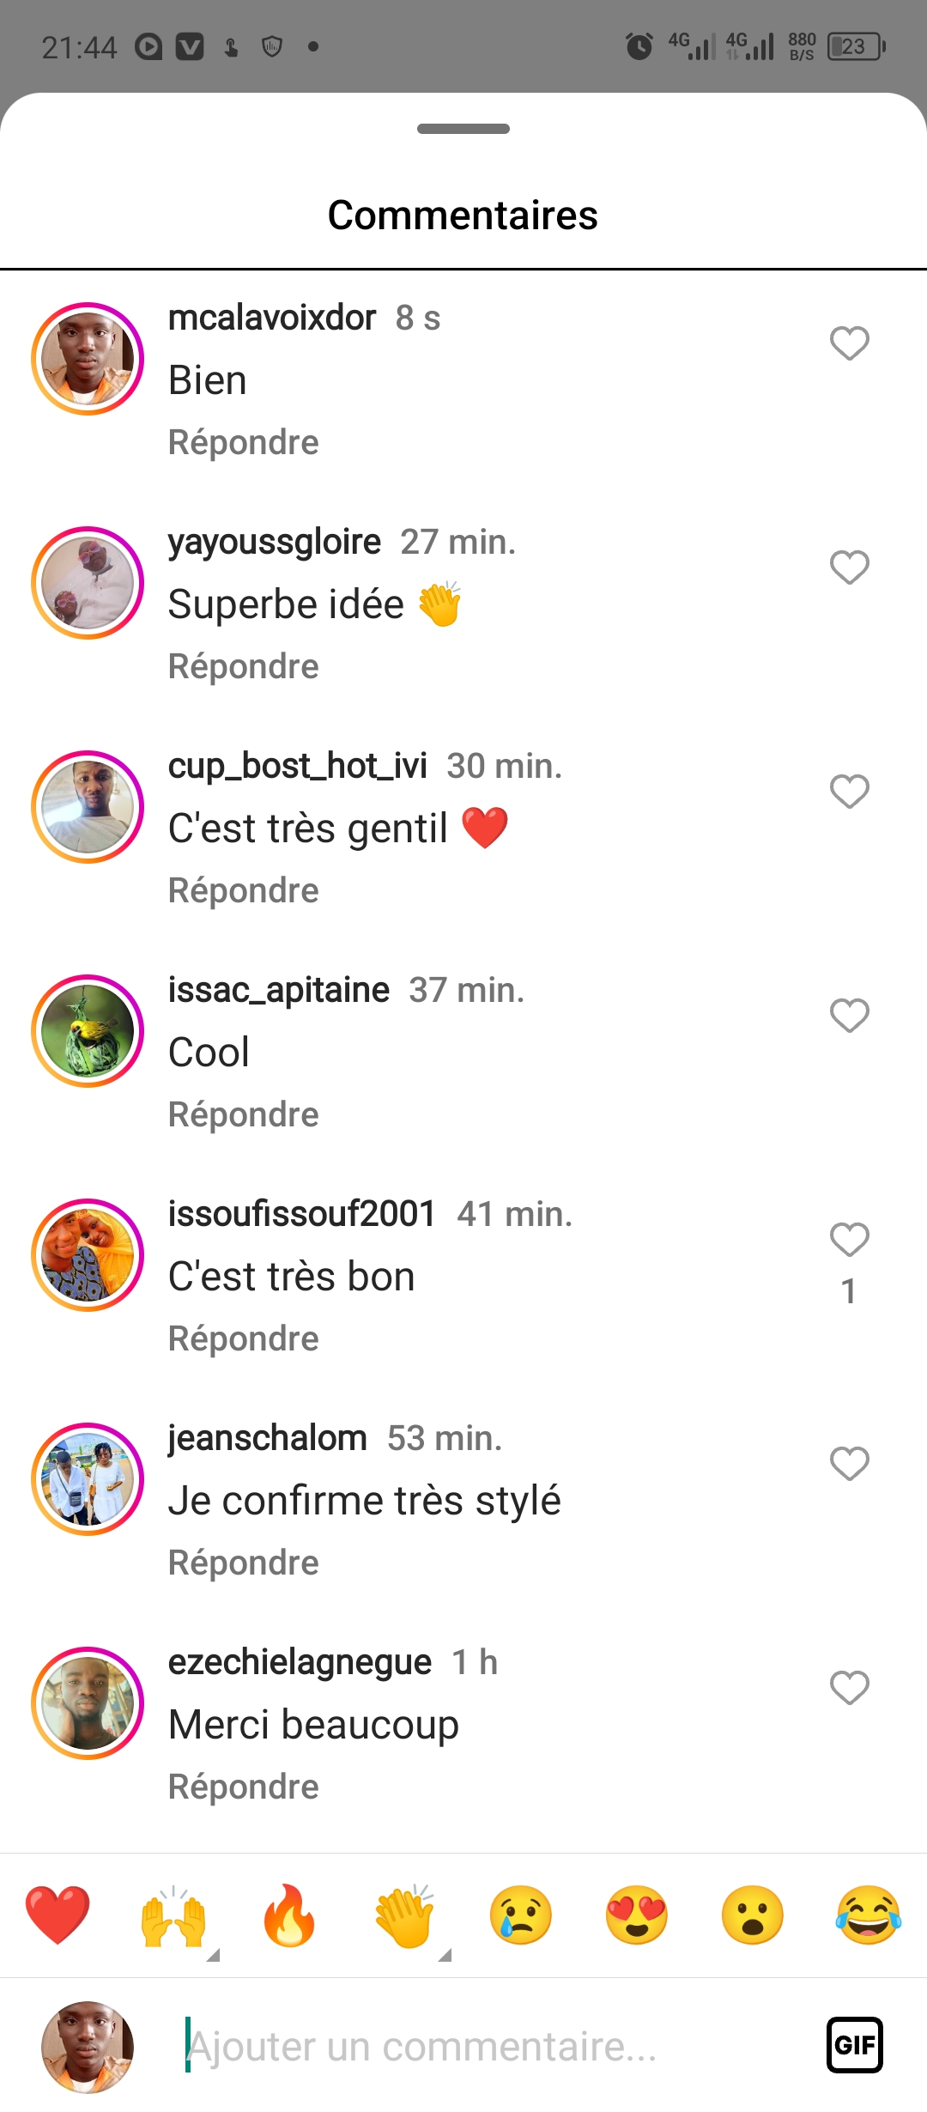
Task: Insert clapping hands emoji
Action: pos(405,1915)
